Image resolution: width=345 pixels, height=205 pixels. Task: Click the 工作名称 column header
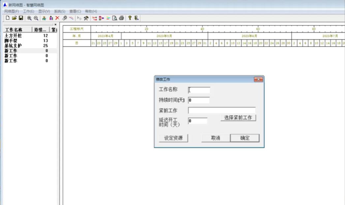click(17, 29)
